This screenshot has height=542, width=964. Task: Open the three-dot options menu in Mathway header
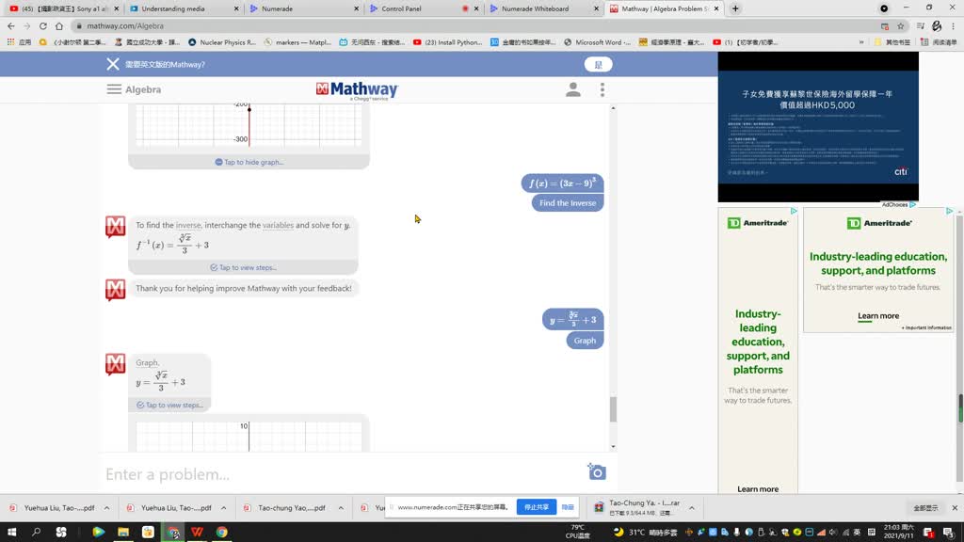[602, 89]
